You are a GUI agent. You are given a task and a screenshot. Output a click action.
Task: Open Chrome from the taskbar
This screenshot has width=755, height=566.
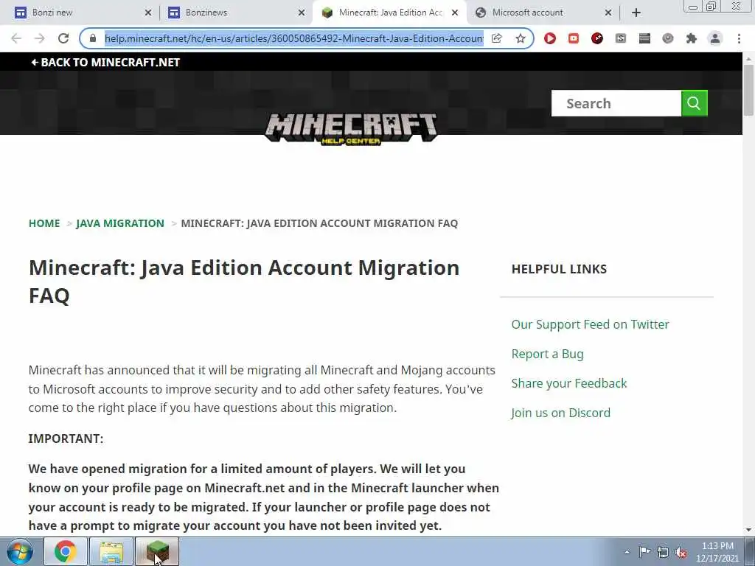(x=66, y=551)
